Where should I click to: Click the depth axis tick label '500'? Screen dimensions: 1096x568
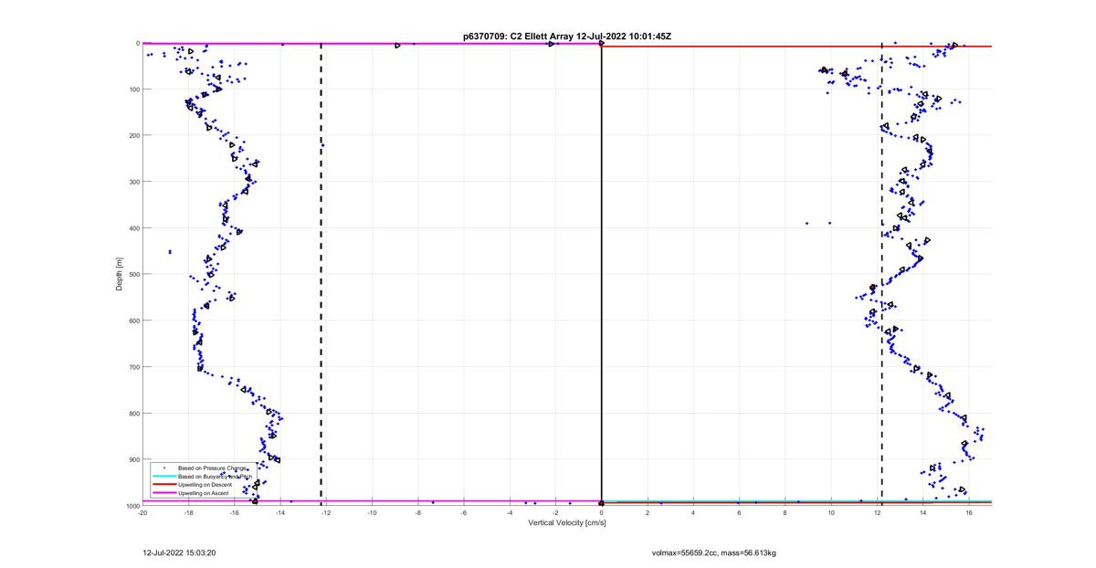coord(133,274)
